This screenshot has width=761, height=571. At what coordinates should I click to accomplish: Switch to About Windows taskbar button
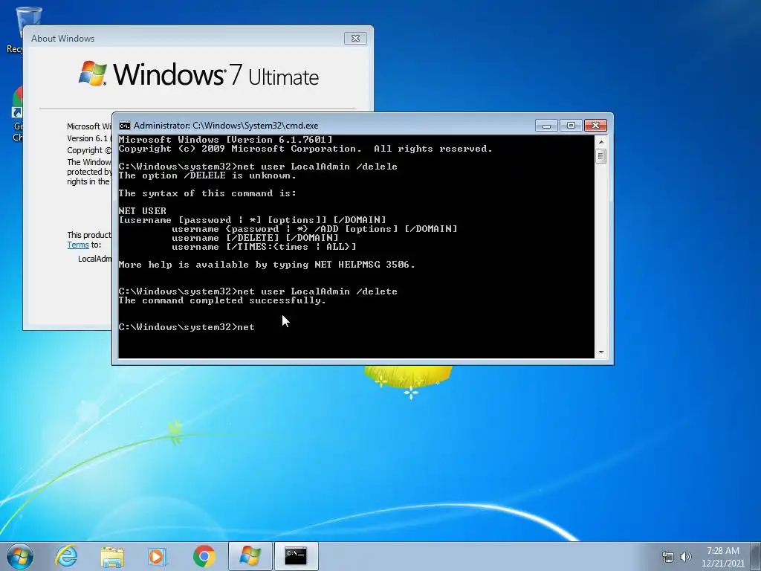250,556
